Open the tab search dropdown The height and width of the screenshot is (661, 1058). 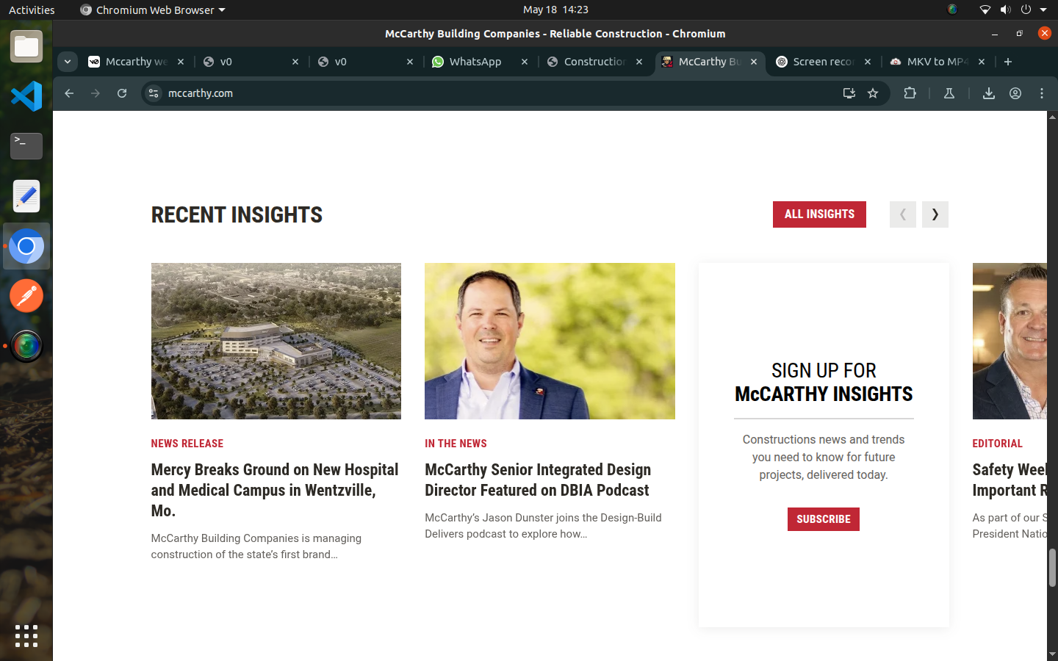coord(68,62)
